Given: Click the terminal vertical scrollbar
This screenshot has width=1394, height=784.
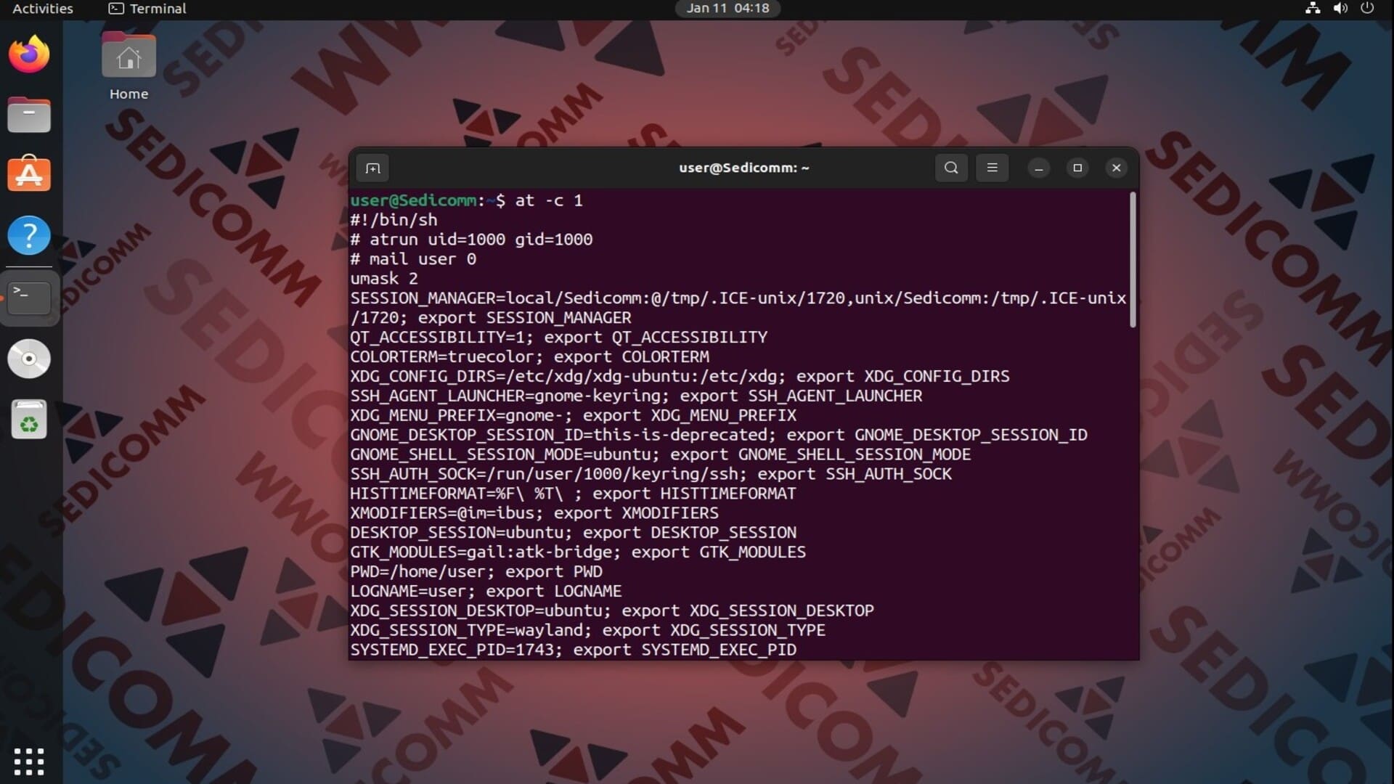Looking at the screenshot, I should point(1132,260).
